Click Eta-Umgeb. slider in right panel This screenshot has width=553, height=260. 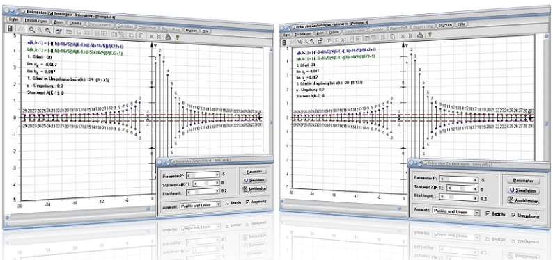click(459, 197)
